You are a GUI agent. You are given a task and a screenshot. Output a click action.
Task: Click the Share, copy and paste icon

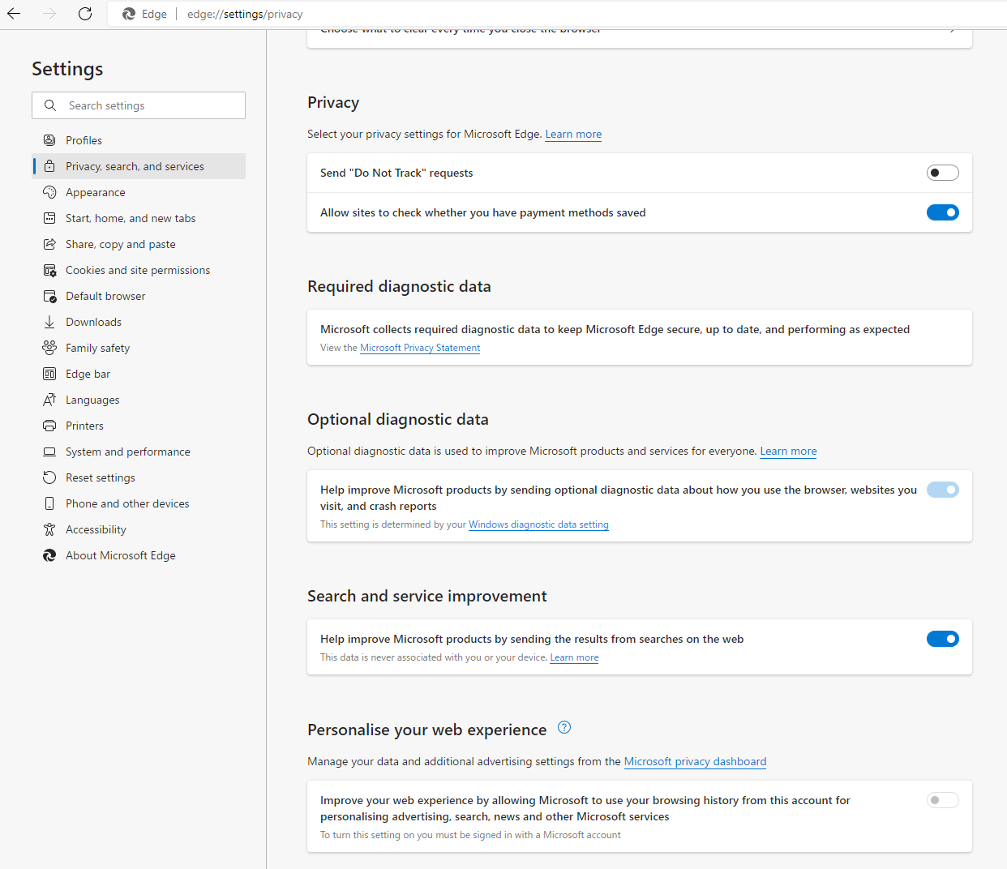(49, 244)
